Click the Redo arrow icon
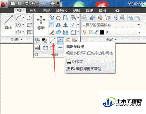The width and height of the screenshot is (146, 114). 43,3
